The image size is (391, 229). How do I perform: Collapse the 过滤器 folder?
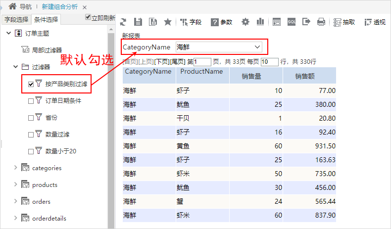(16, 67)
